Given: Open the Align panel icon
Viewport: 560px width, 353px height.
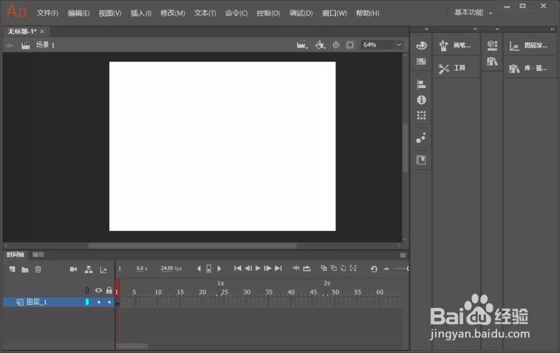Looking at the screenshot, I should coord(422,84).
